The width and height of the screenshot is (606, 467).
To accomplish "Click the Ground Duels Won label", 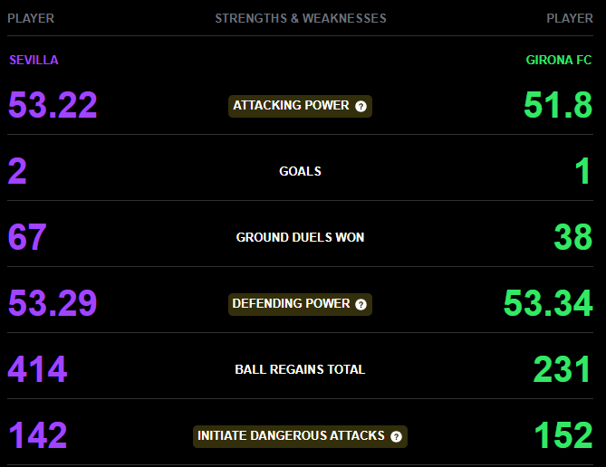I will tap(300, 237).
